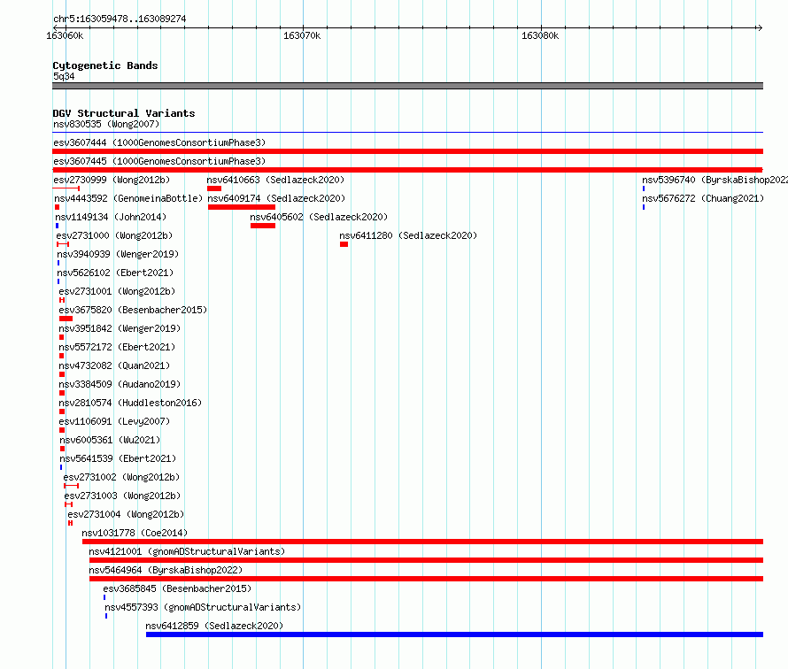Image resolution: width=788 pixels, height=669 pixels.
Task: Select the esv3607445 red variant bar
Action: click(x=407, y=170)
